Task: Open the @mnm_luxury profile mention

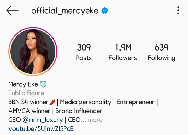Action: (x=43, y=120)
